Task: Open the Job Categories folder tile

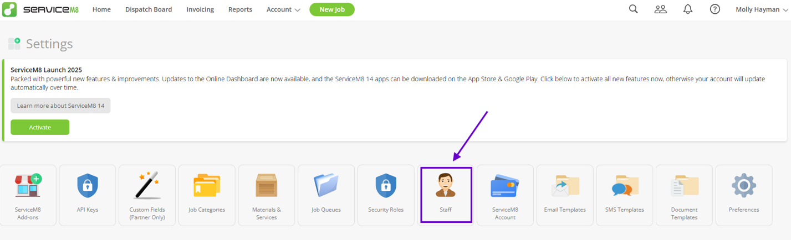Action: click(207, 195)
